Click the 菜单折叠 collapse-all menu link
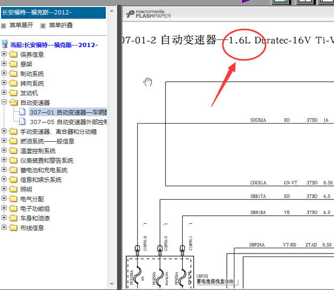Image resolution: width=334 pixels, height=290 pixels. click(x=61, y=25)
